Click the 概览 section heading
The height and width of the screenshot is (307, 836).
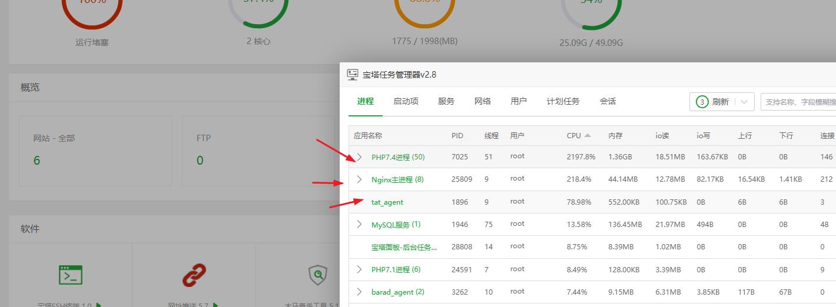click(30, 87)
